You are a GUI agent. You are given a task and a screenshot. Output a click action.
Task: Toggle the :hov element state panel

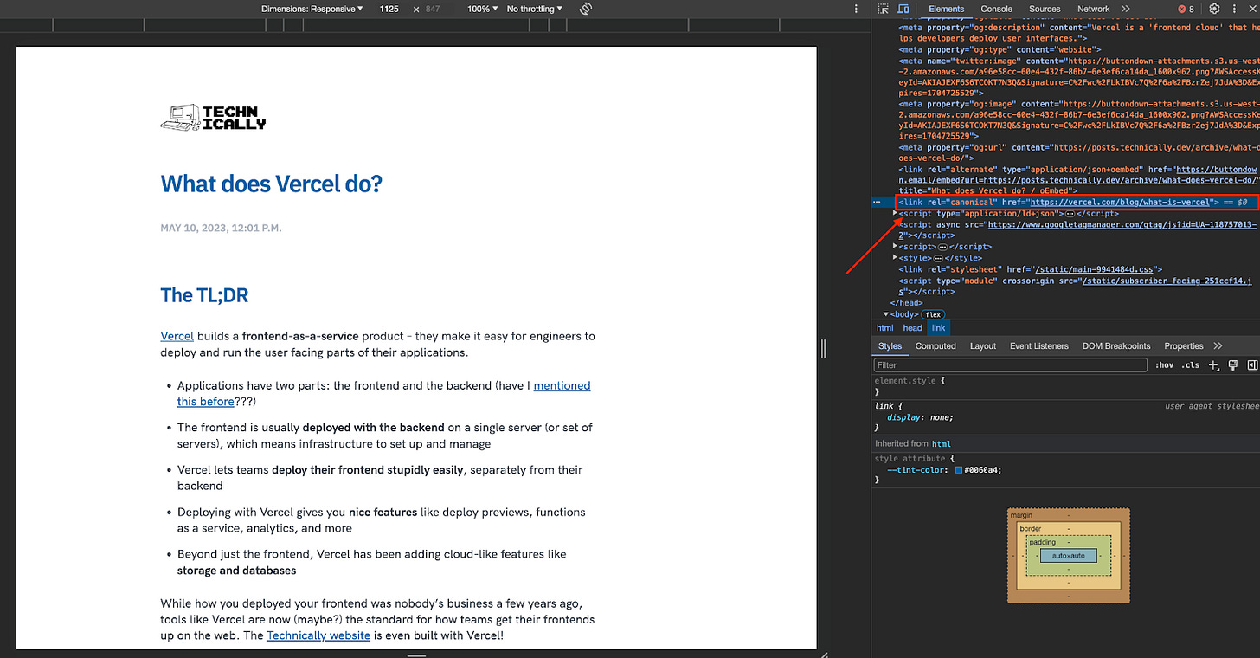coord(1165,365)
